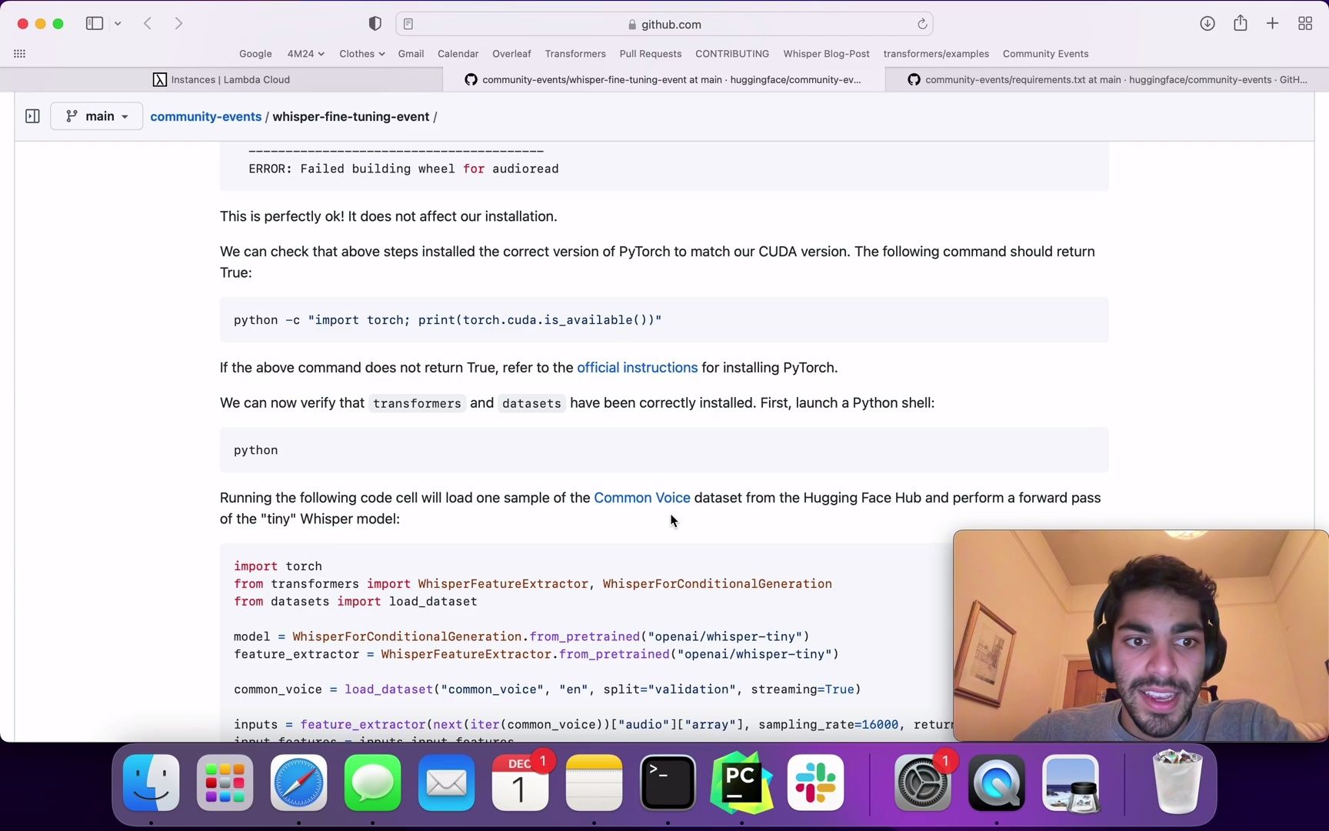1329x831 pixels.
Task: Open Gmail bookmark
Action: [411, 54]
